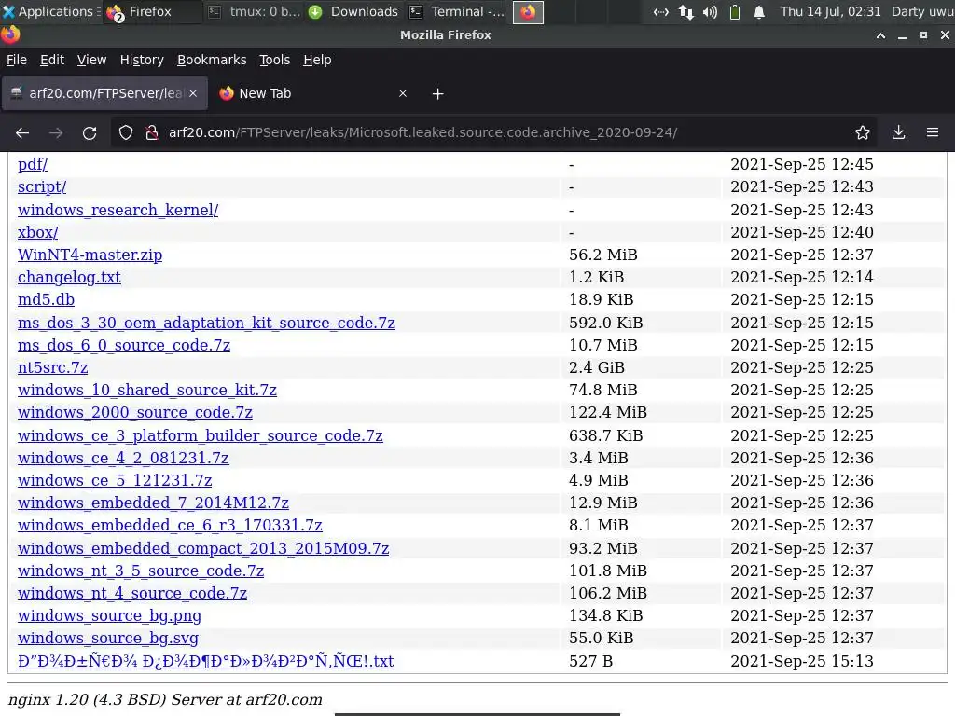Open windows_source_bg.svg image

coord(108,638)
